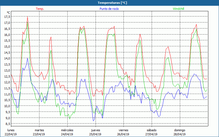Image resolution: width=219 pixels, height=137 pixels.
Task: Click the 9,0 y-axis value
Action: click(x=8, y=118)
